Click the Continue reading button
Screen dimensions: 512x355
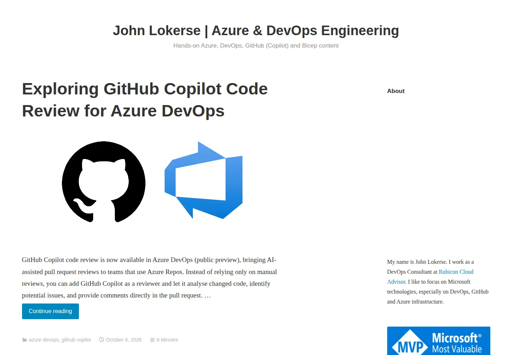(50, 311)
